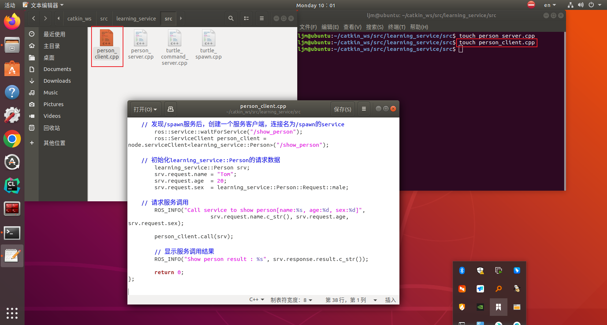Create a new document in text editor
The image size is (607, 325).
171,109
